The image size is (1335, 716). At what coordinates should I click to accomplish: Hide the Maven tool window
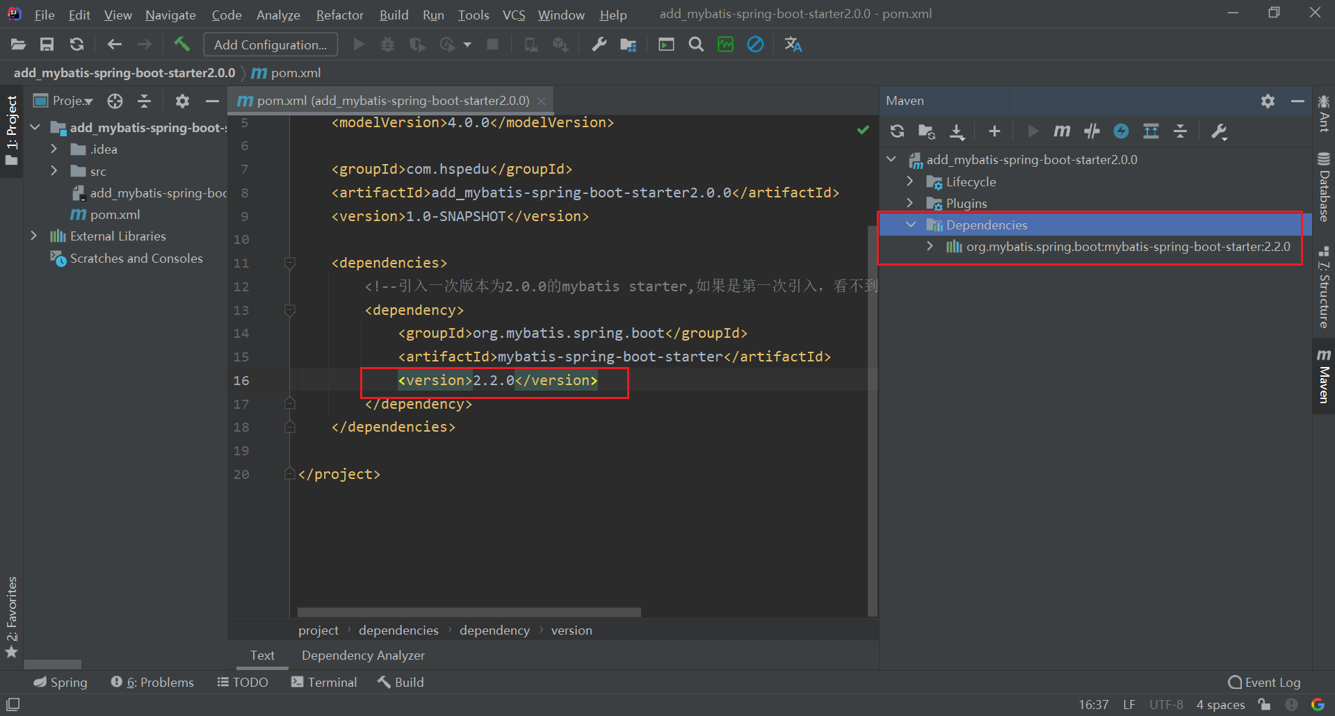1297,101
